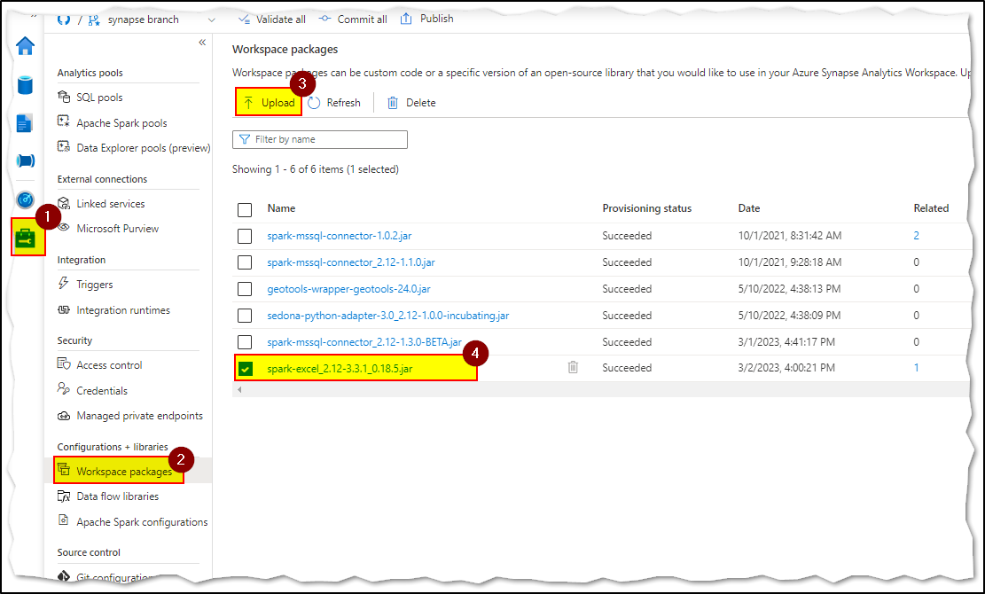Viewport: 985px width, 594px height.
Task: Click the Publish button
Action: tap(427, 19)
